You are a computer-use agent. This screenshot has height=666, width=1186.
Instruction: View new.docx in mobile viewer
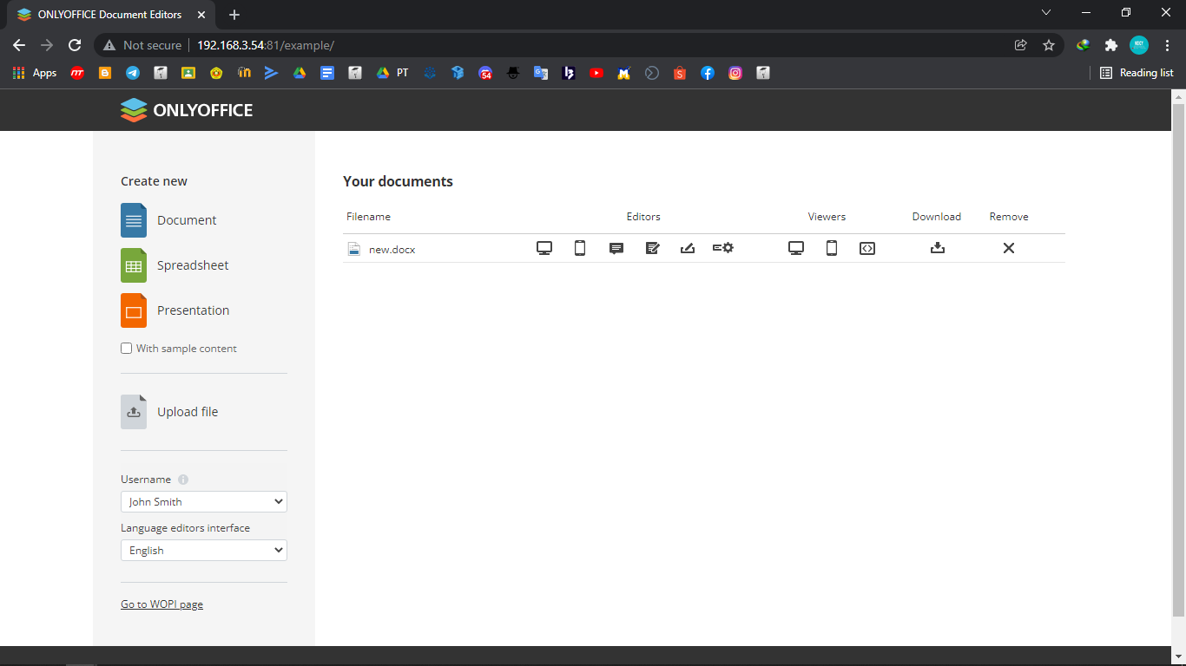pyautogui.click(x=832, y=248)
